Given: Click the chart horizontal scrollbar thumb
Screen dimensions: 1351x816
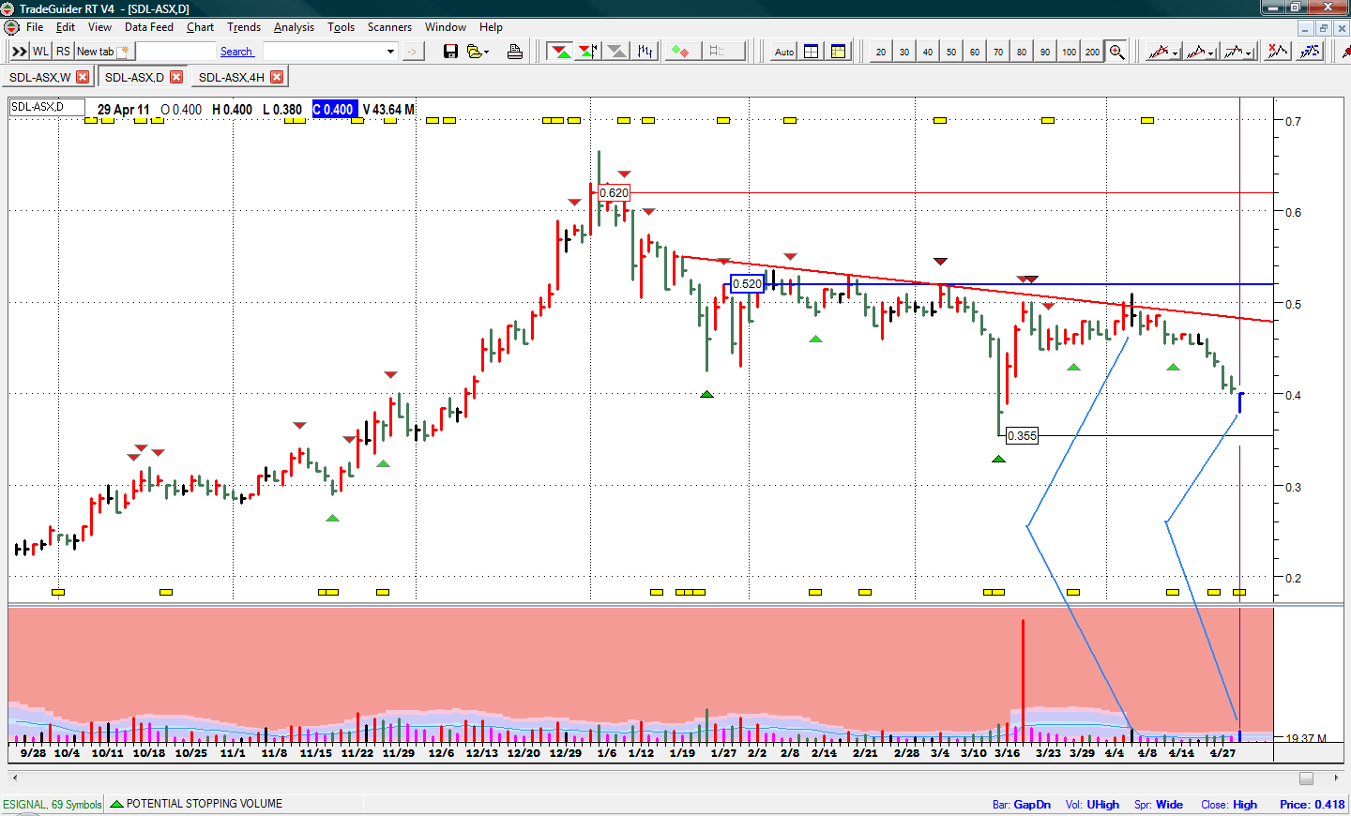Looking at the screenshot, I should (1306, 778).
